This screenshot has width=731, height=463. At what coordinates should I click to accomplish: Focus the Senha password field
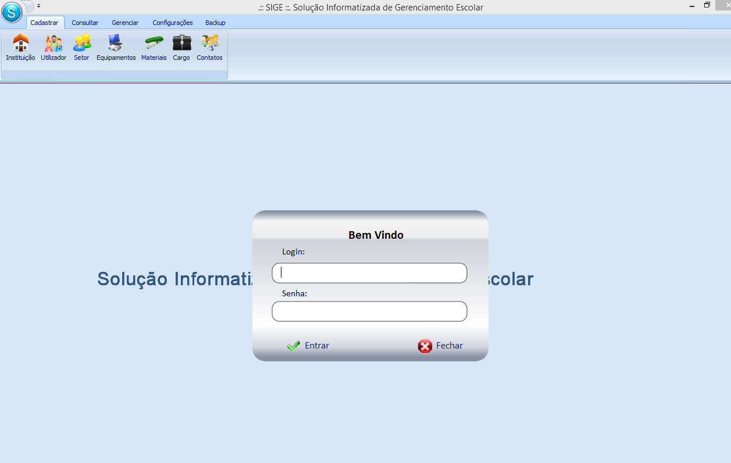(x=369, y=311)
